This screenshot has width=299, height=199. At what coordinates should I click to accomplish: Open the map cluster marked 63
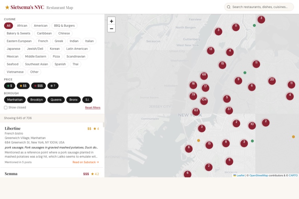tap(196, 111)
